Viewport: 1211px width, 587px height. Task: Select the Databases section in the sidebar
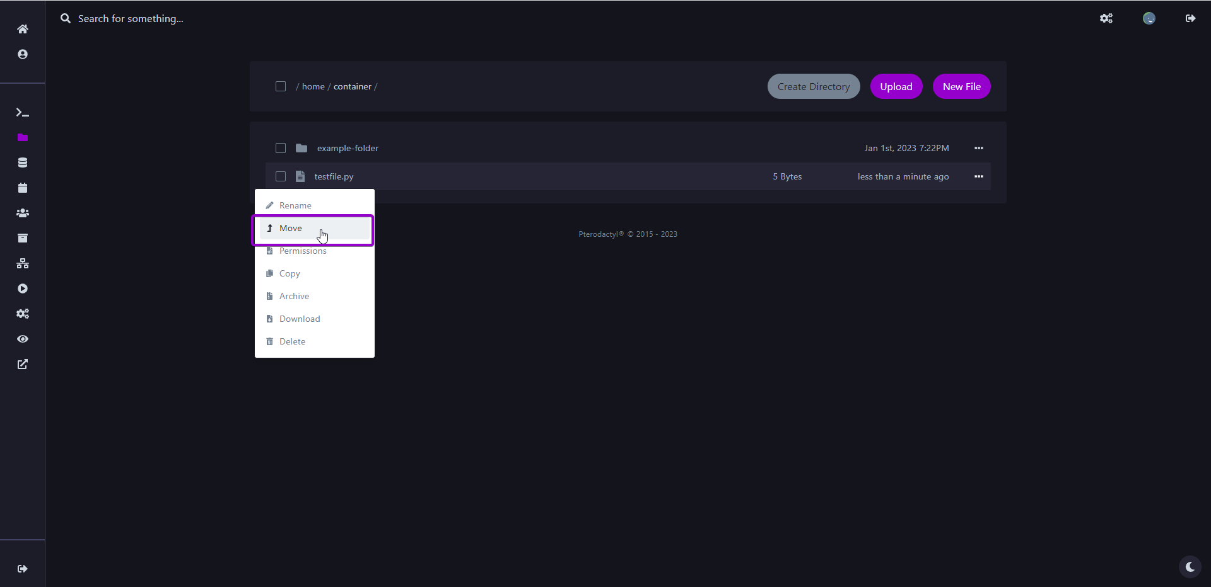pos(23,162)
